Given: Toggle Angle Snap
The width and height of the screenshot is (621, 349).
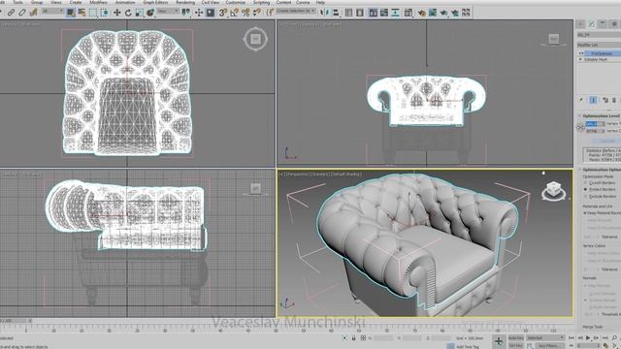Looking at the screenshot, I should click(235, 13).
